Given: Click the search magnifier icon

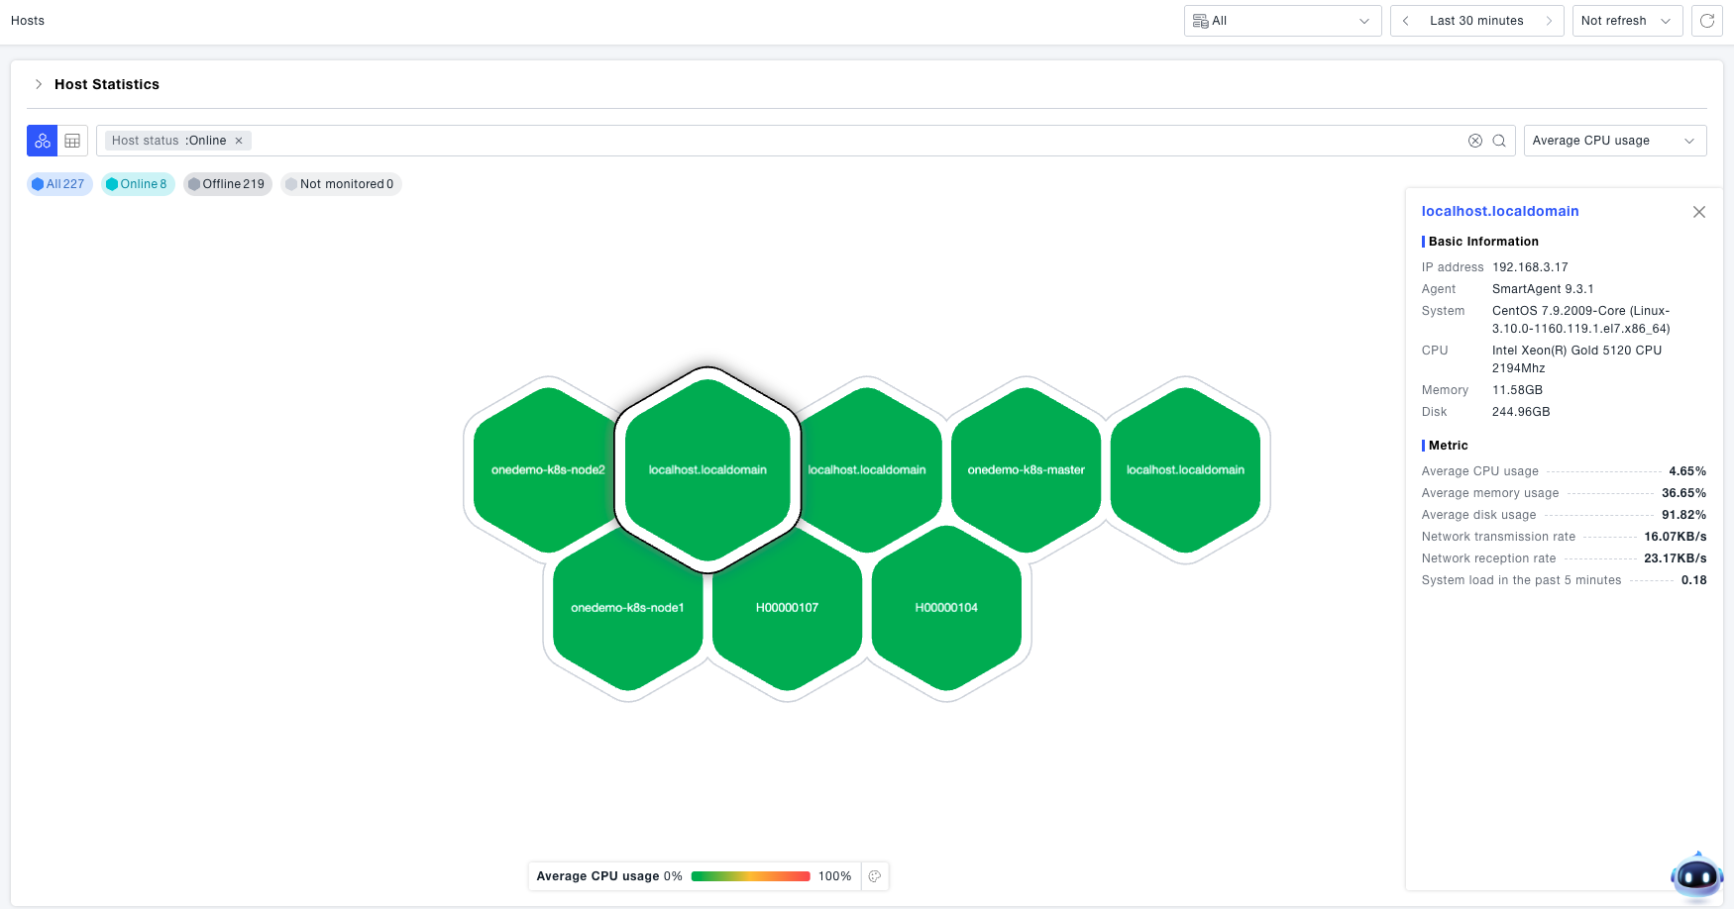Looking at the screenshot, I should click(1499, 141).
